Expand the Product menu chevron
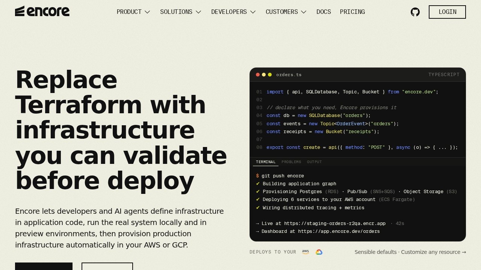 pos(147,12)
